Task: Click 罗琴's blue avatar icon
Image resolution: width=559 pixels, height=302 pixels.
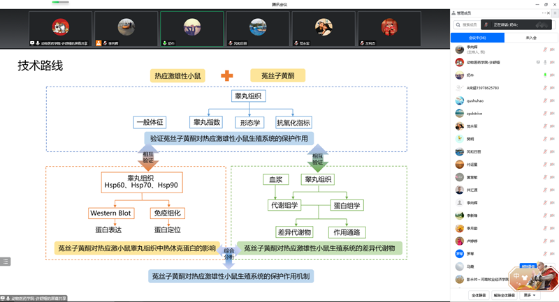Action: tap(460, 253)
